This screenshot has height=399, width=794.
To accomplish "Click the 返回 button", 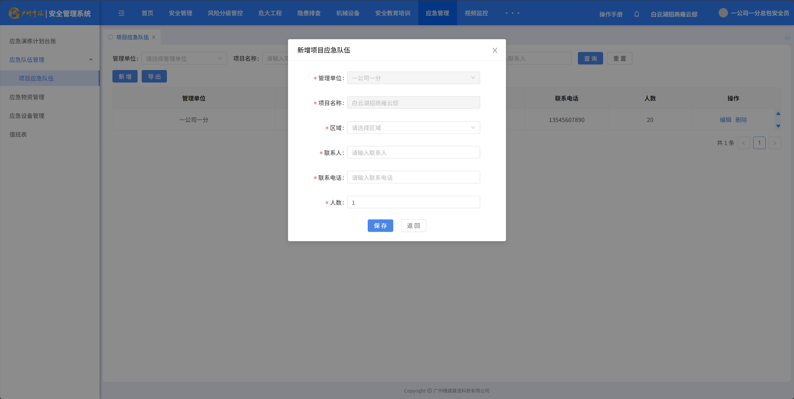I will coord(413,226).
